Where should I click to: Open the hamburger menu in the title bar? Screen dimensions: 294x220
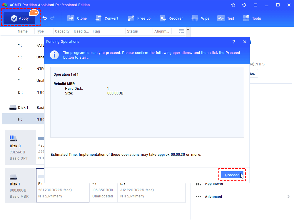[255, 5]
